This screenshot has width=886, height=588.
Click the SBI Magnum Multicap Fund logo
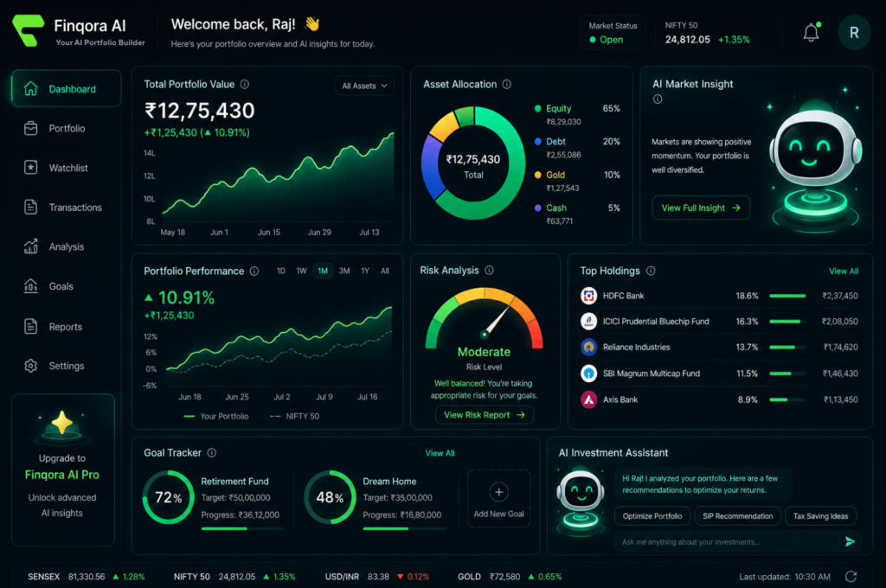pyautogui.click(x=588, y=374)
